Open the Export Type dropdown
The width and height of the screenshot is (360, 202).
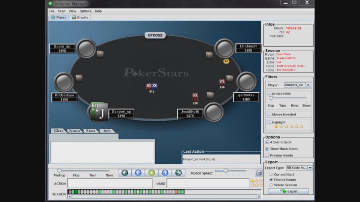click(x=310, y=168)
